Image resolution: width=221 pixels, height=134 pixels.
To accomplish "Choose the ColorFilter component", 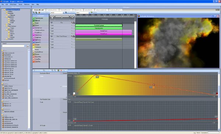I will tap(41, 61).
